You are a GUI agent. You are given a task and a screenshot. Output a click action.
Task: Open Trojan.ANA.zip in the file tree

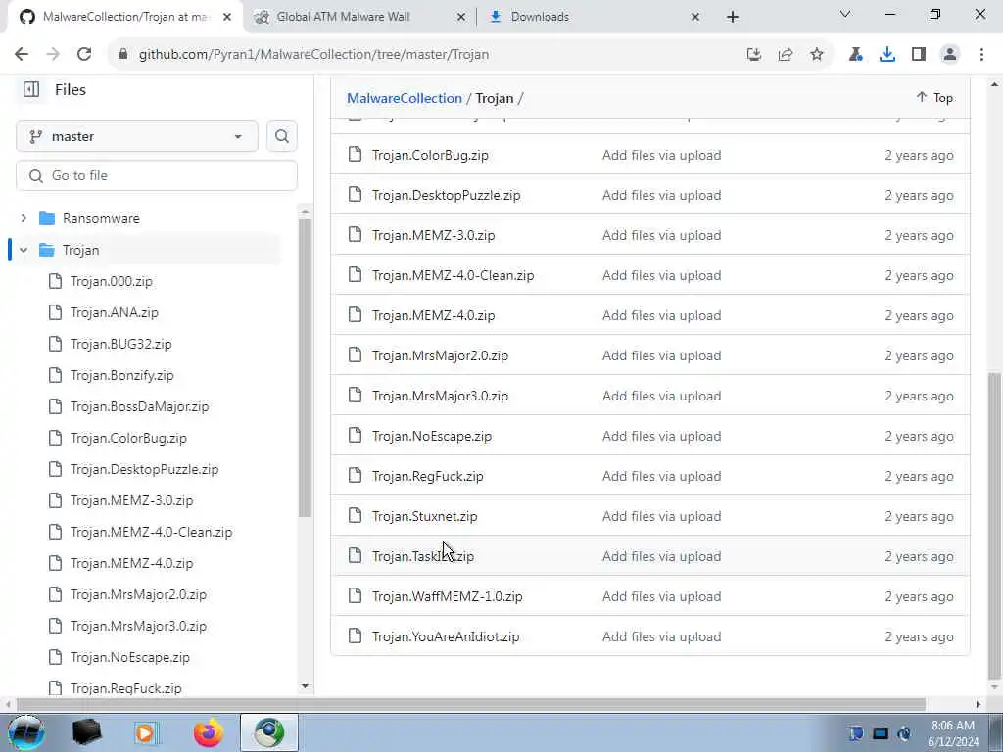click(115, 312)
